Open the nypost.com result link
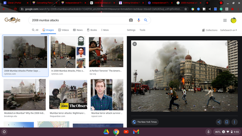The image size is (242, 136). [97, 116]
